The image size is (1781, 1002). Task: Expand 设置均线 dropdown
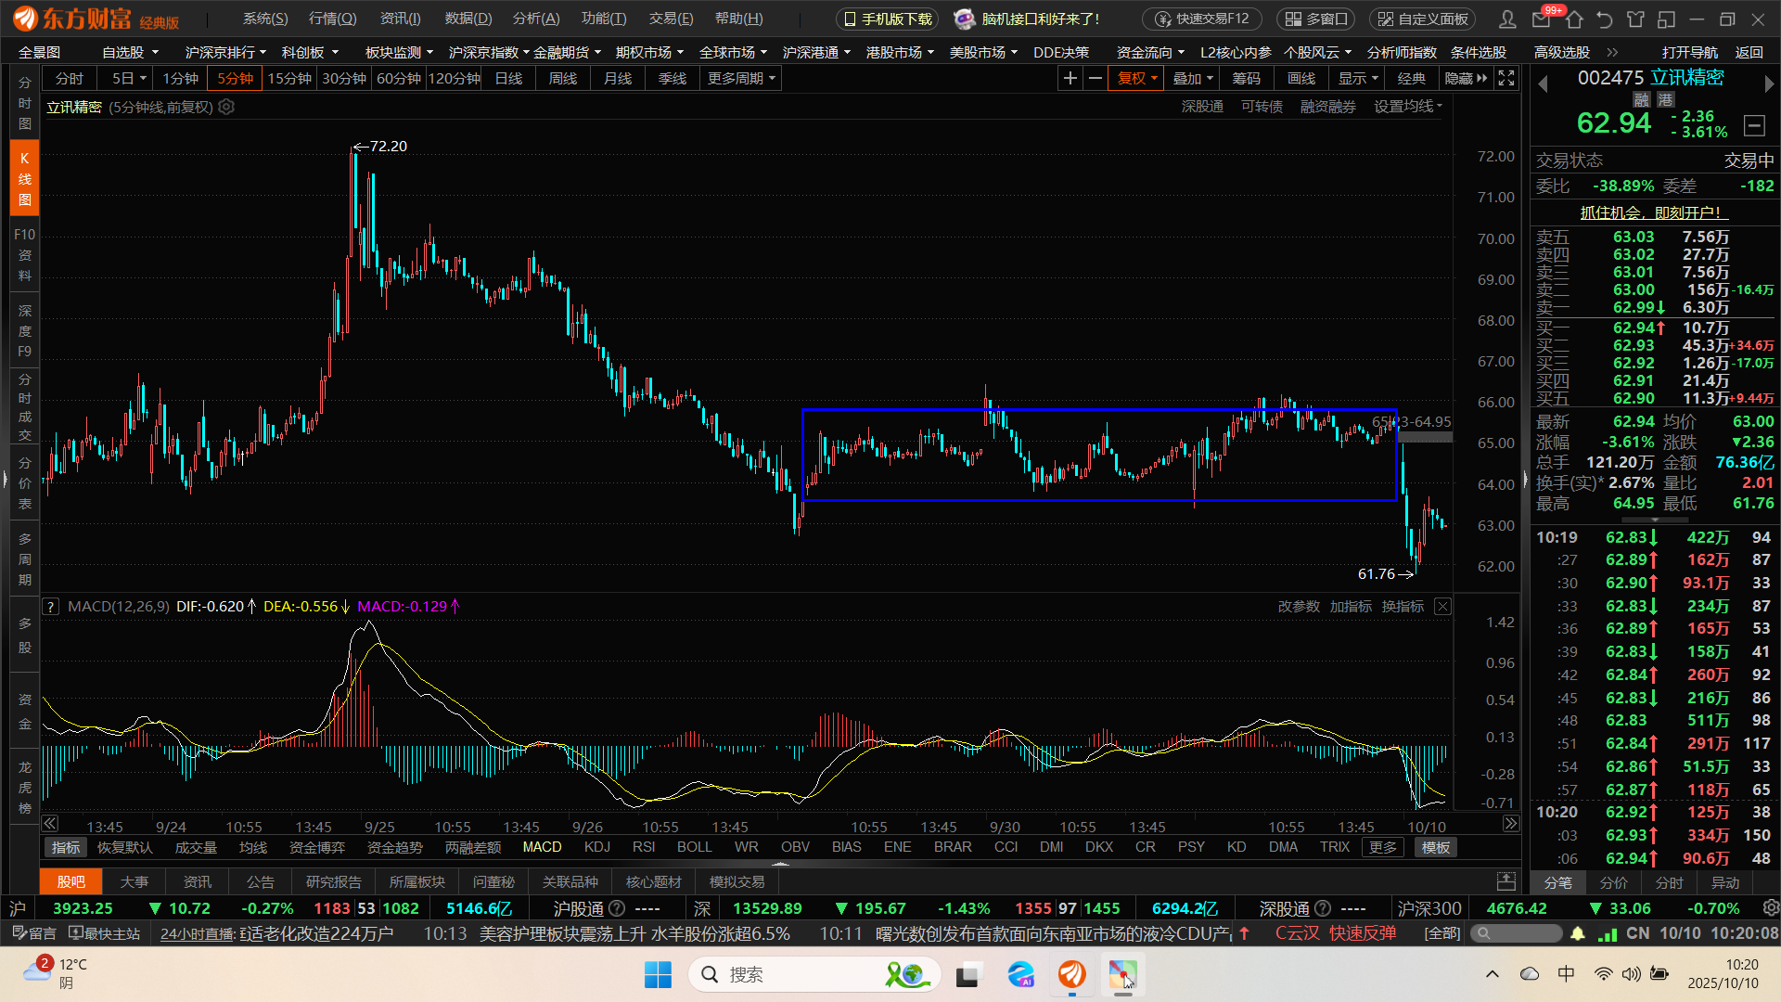(1407, 107)
